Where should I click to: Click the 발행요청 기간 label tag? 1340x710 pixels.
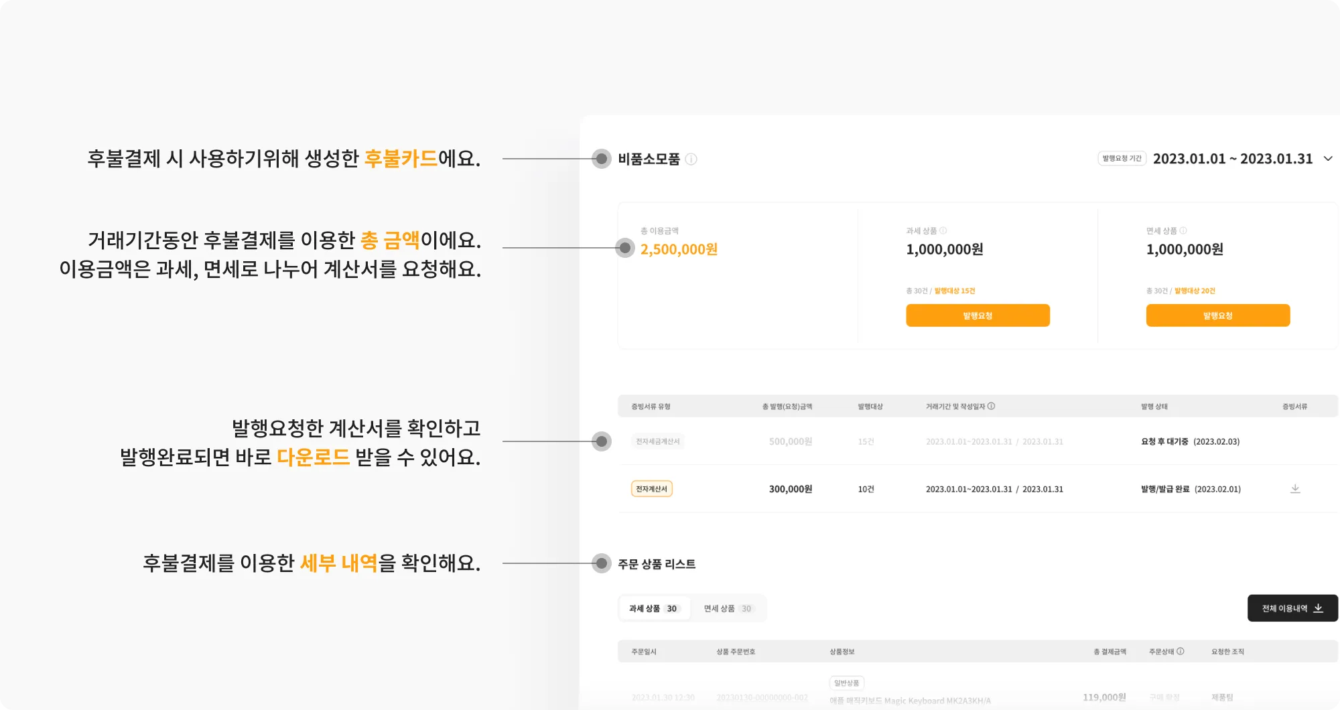pos(1122,159)
